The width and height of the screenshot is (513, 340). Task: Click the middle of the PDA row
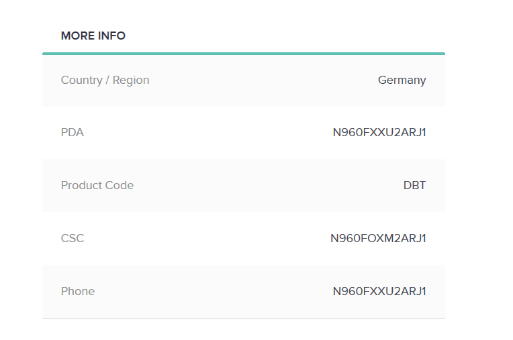click(244, 133)
